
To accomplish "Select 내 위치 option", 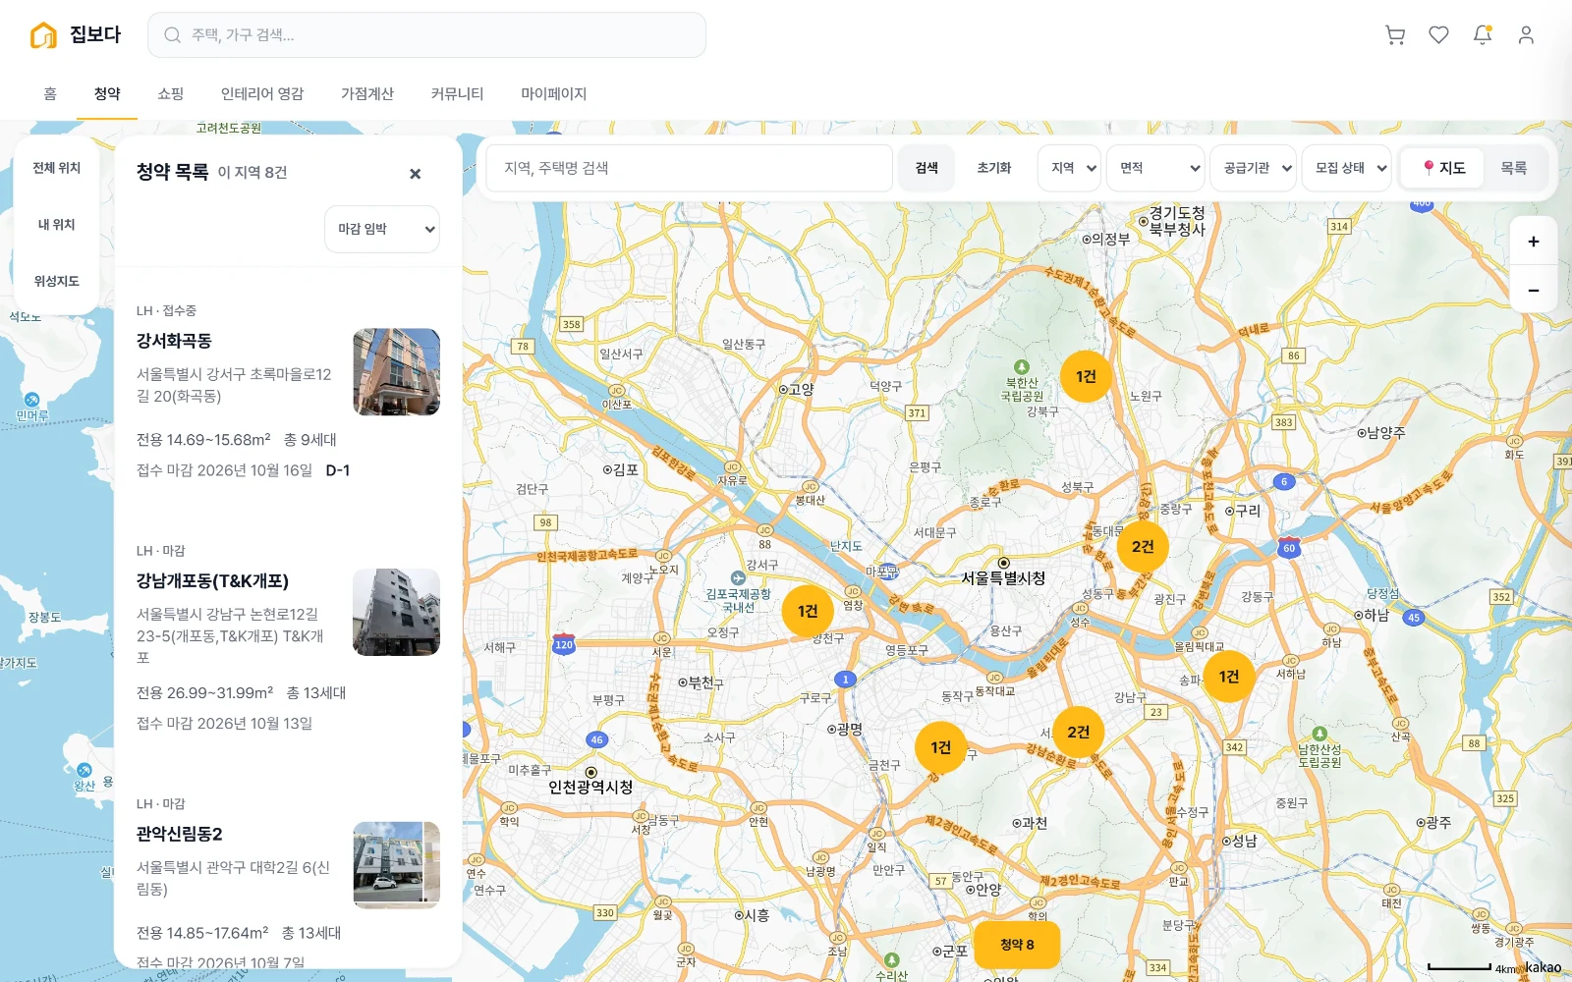I will click(x=57, y=225).
